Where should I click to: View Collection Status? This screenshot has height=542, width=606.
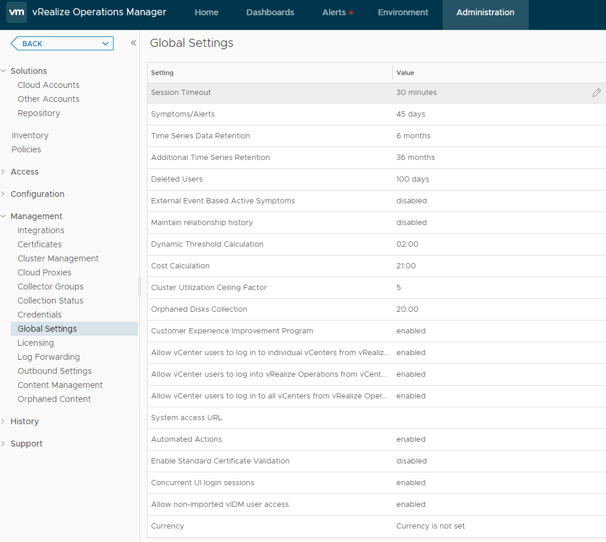point(50,301)
